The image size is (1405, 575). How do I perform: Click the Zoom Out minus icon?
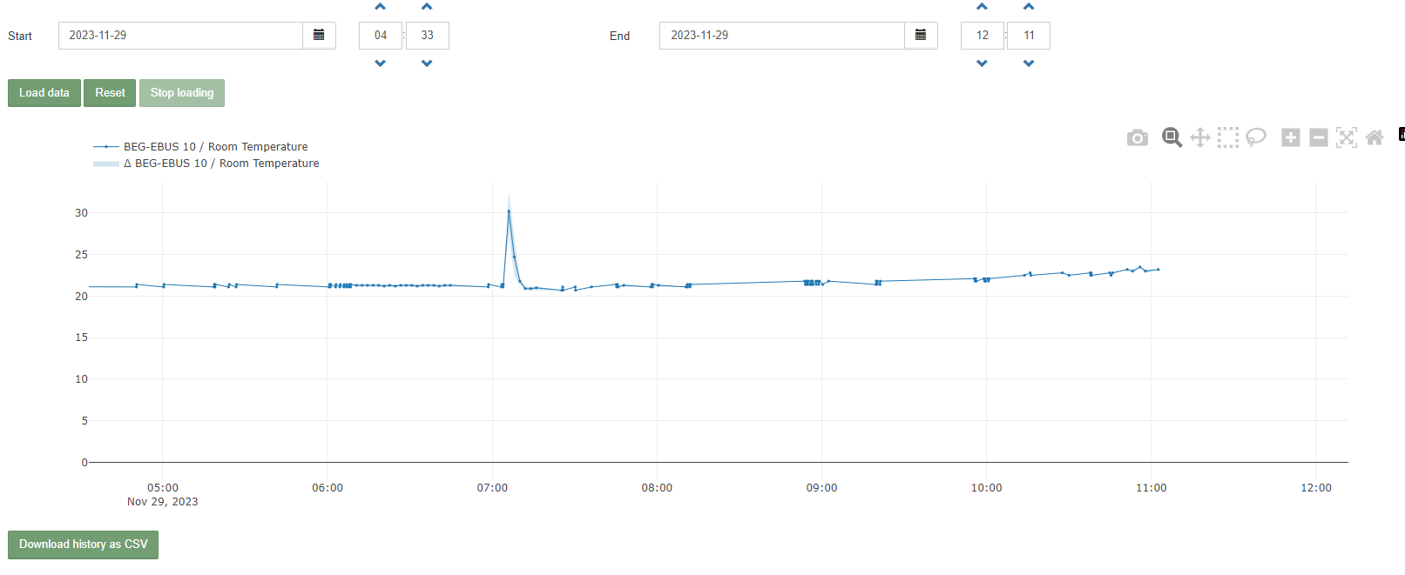1319,137
